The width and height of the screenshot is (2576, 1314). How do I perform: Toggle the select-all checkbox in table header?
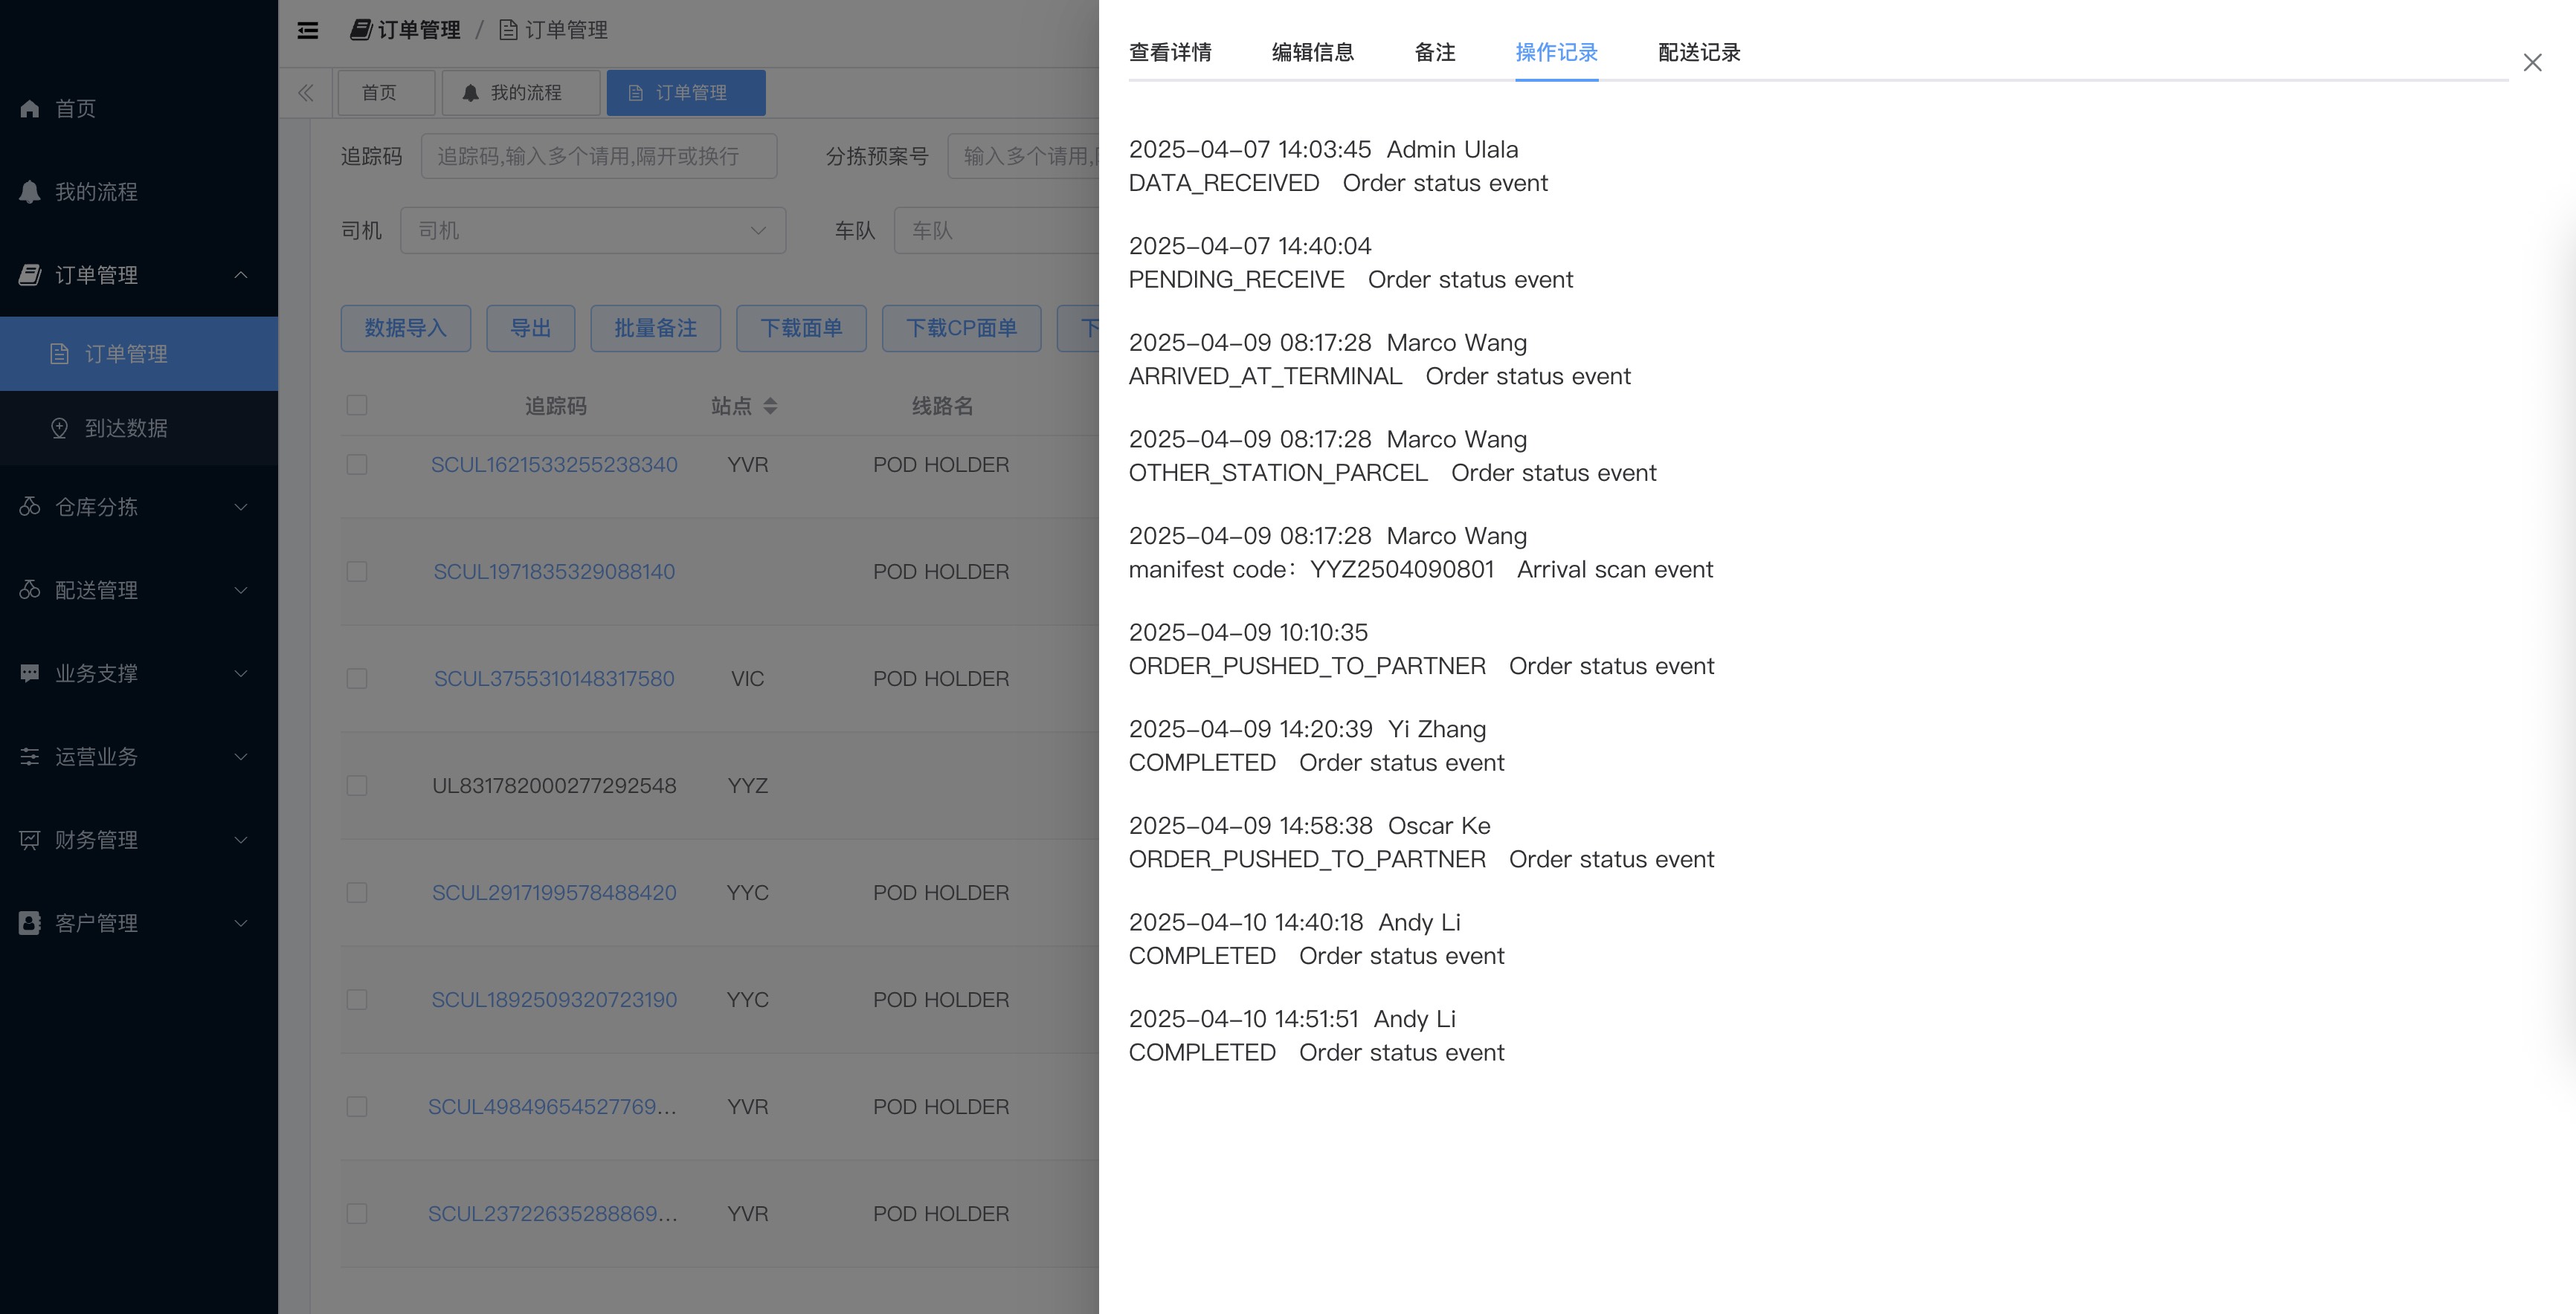(x=357, y=405)
